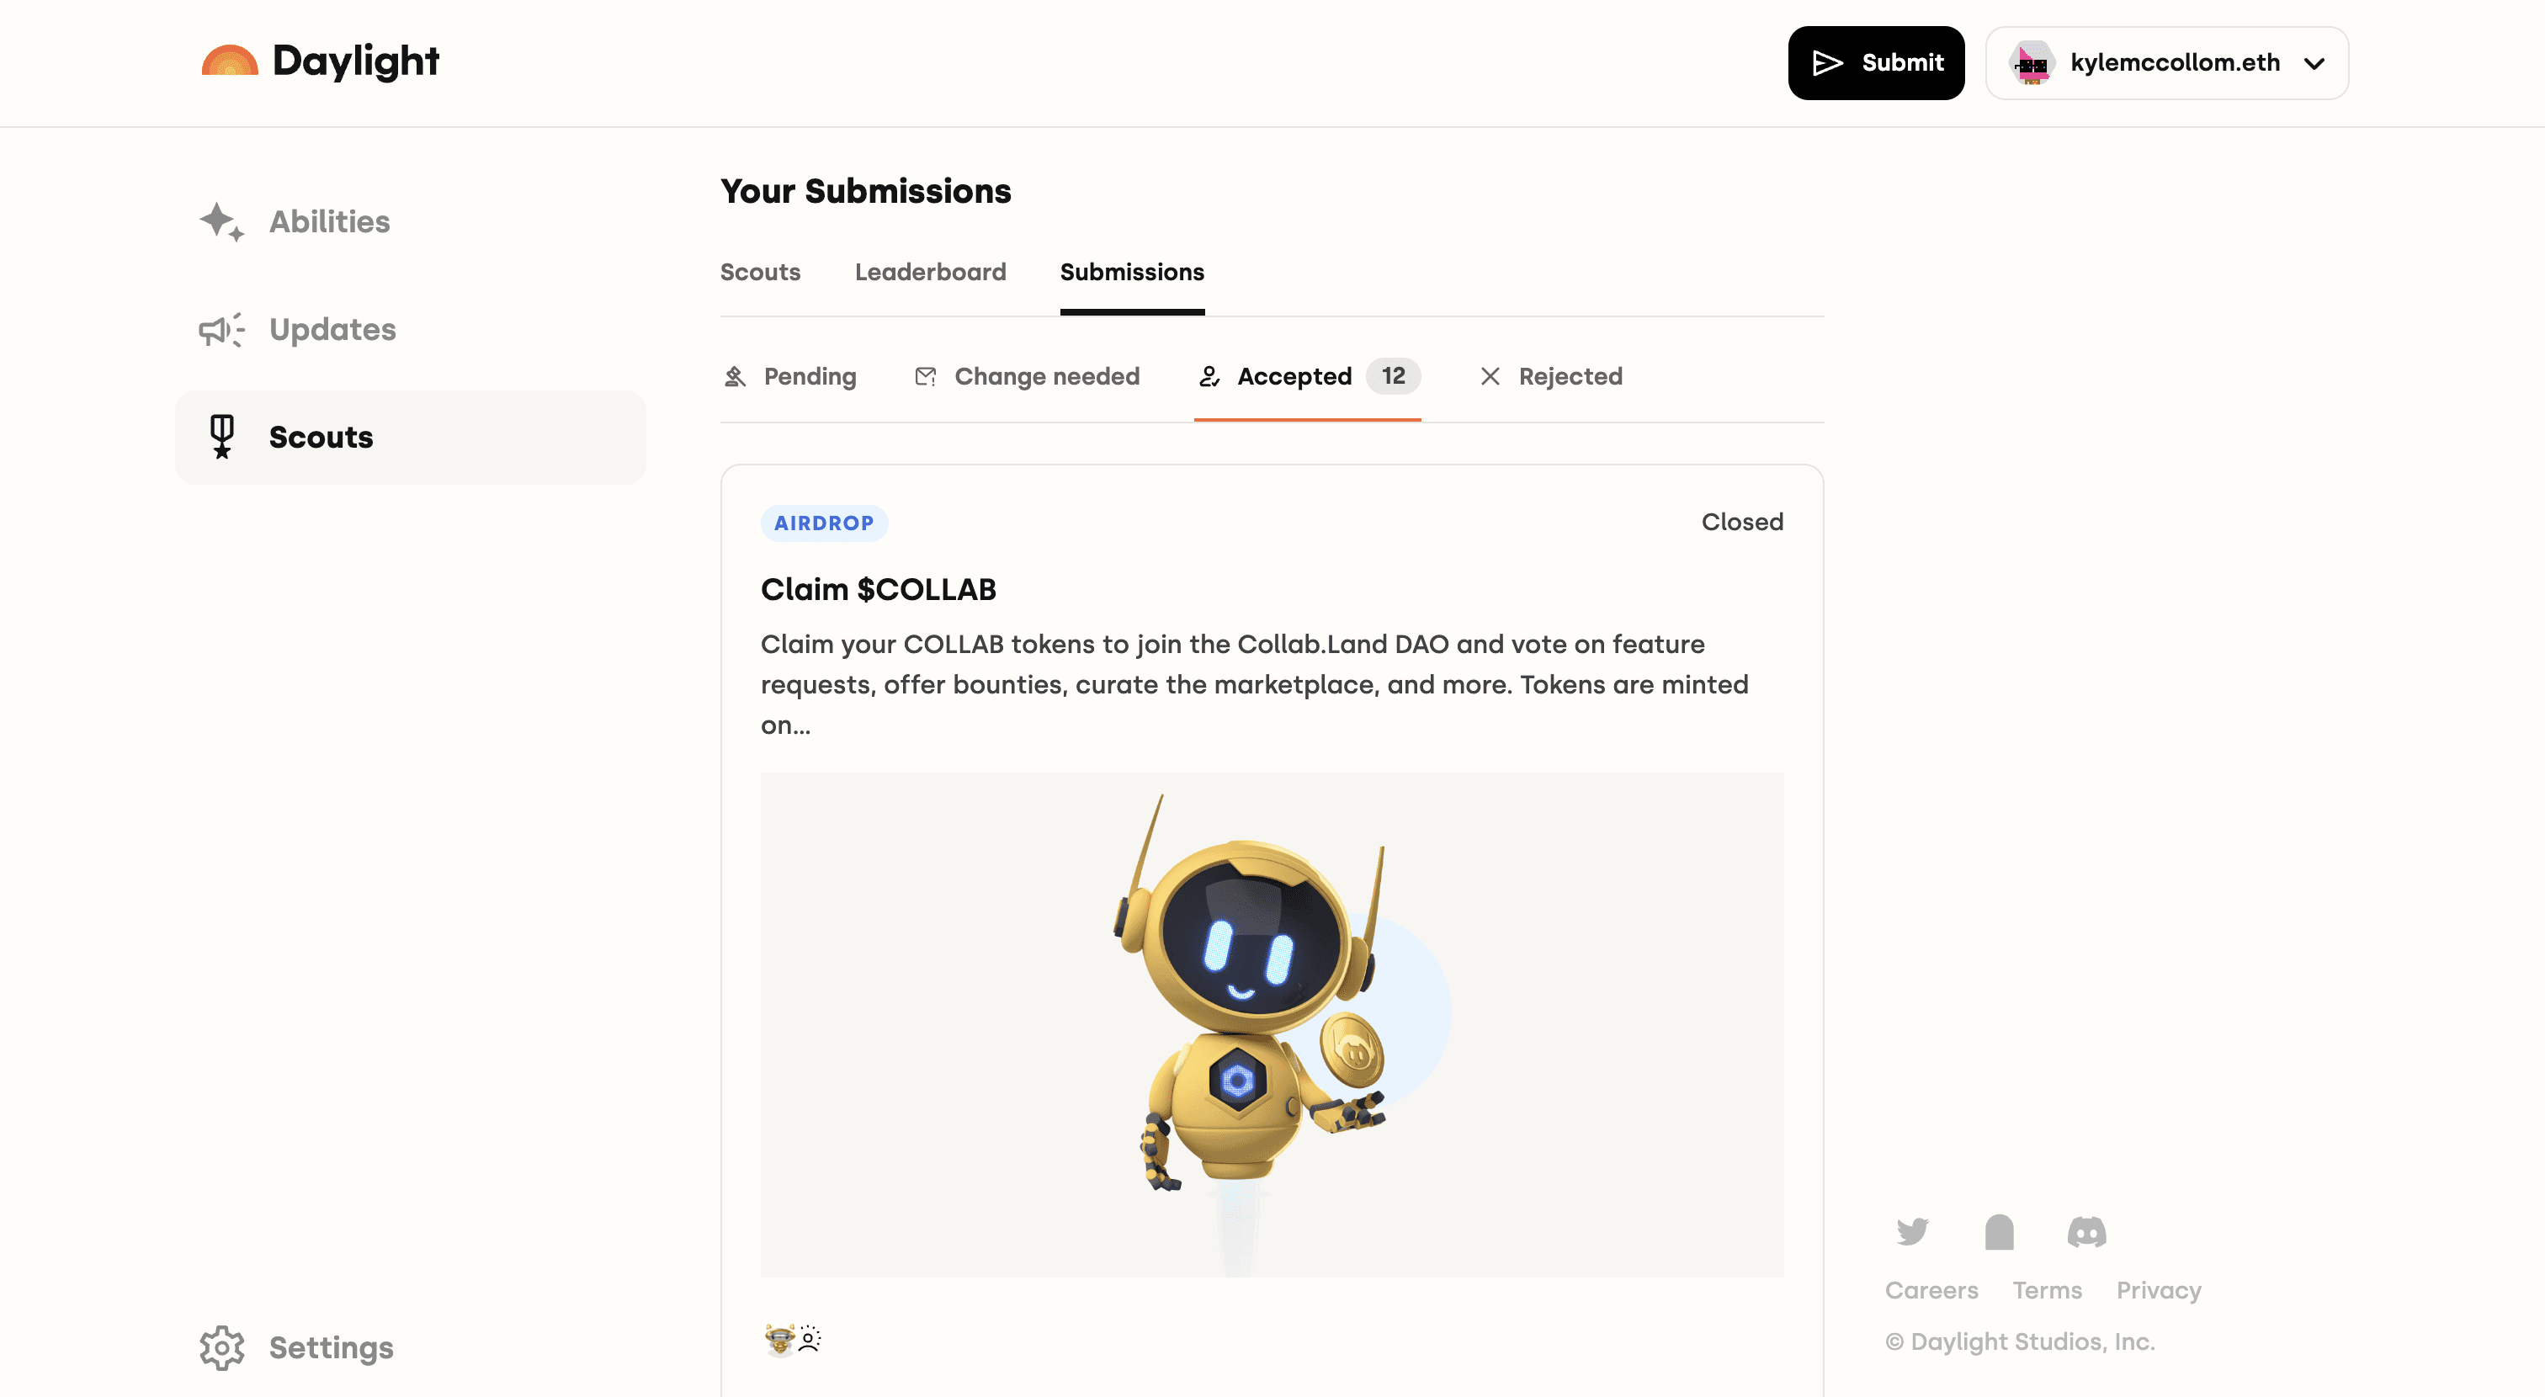Open the Careers link
The width and height of the screenshot is (2545, 1397).
(1931, 1290)
